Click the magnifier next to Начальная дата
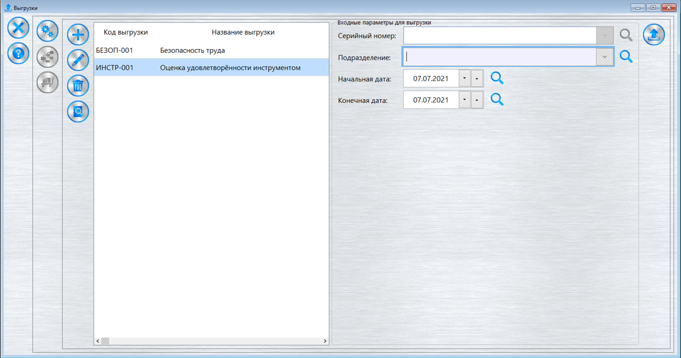The image size is (681, 358). click(497, 78)
